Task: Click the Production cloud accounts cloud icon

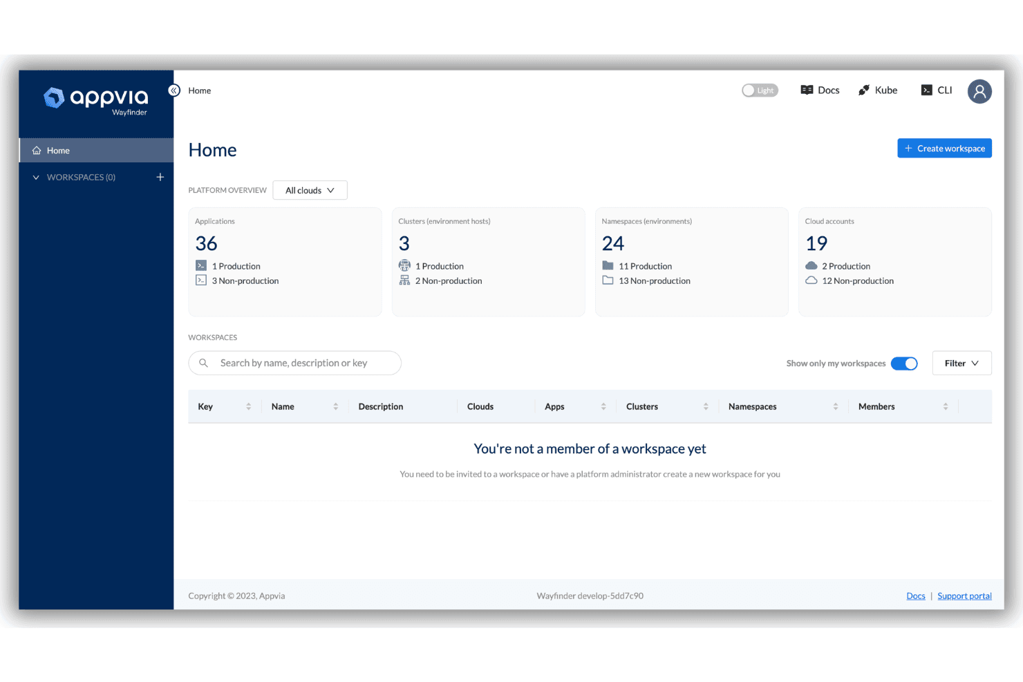Action: [811, 265]
